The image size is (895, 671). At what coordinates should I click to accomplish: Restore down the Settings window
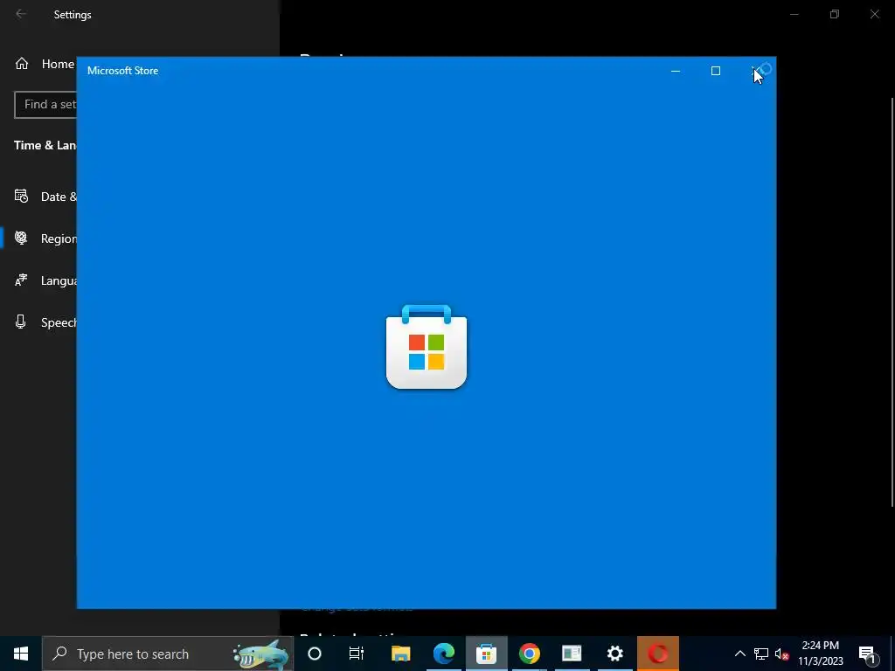click(x=835, y=14)
